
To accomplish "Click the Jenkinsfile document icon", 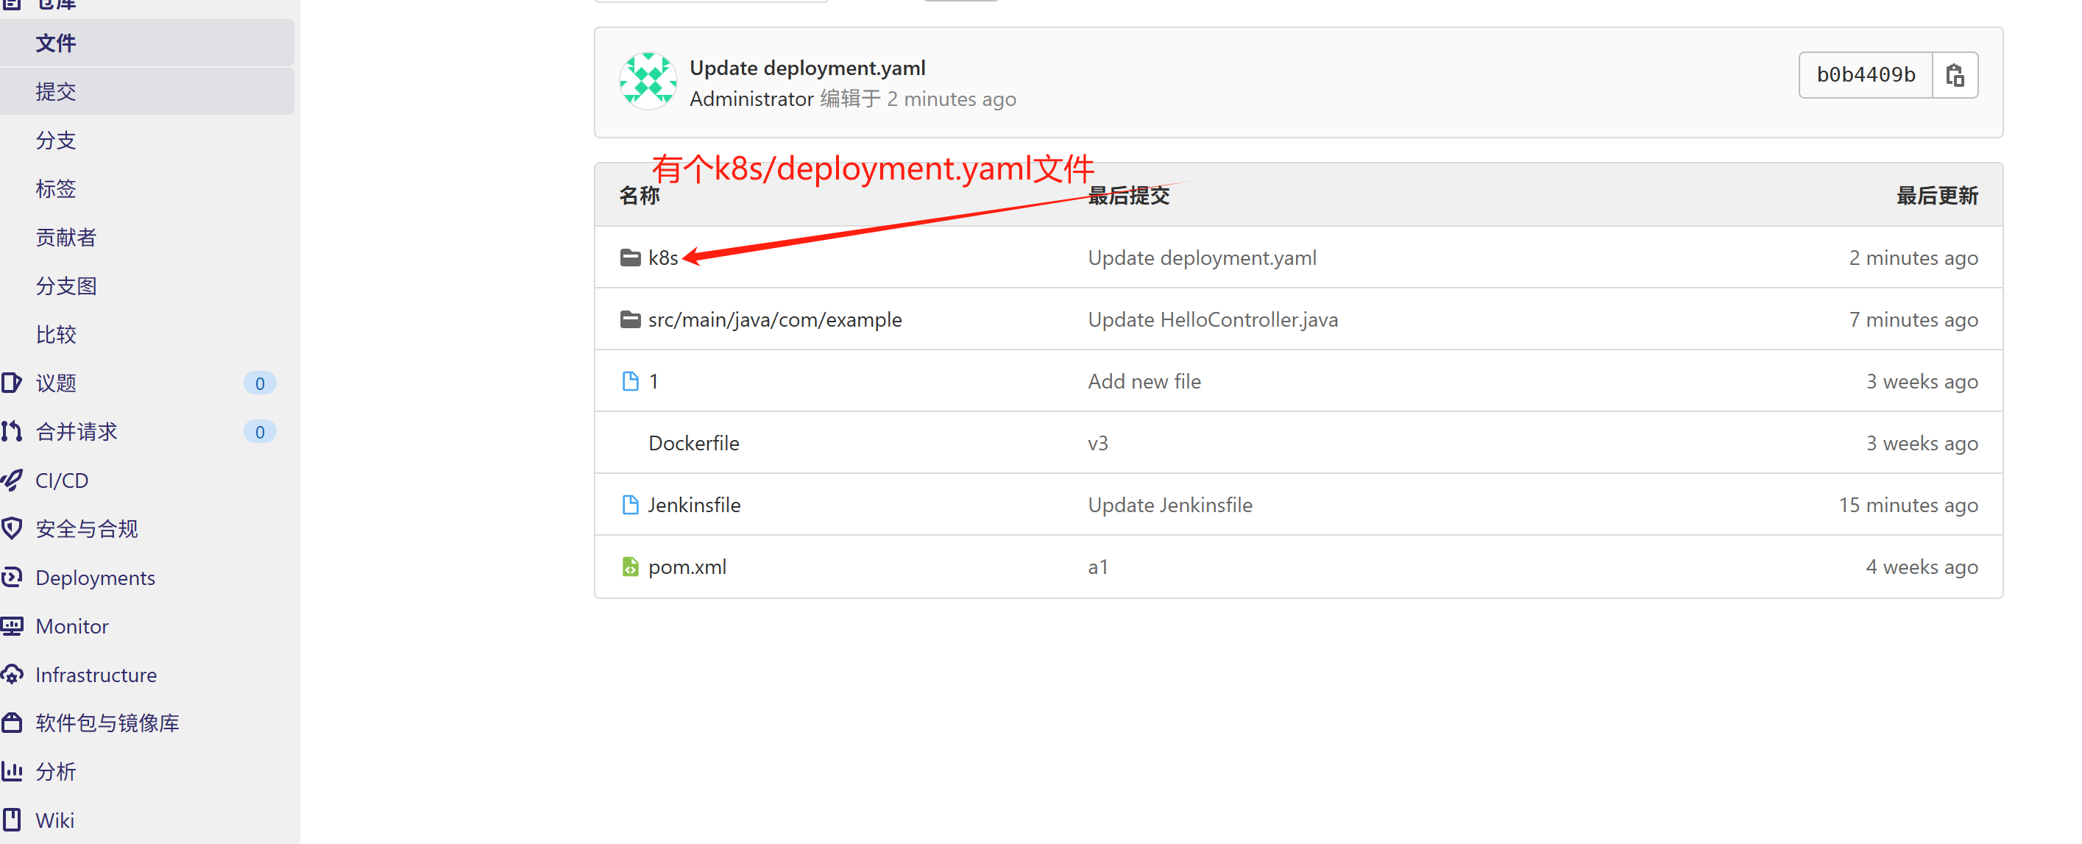I will tap(630, 506).
